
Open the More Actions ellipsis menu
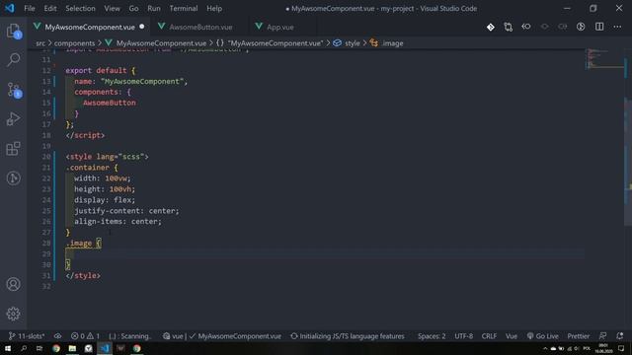[x=617, y=27]
